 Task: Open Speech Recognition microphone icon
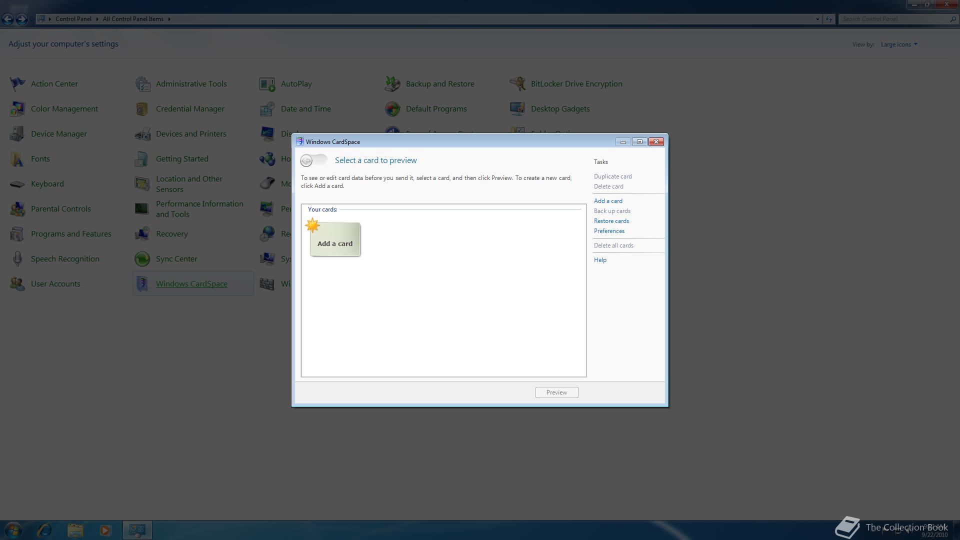17,258
